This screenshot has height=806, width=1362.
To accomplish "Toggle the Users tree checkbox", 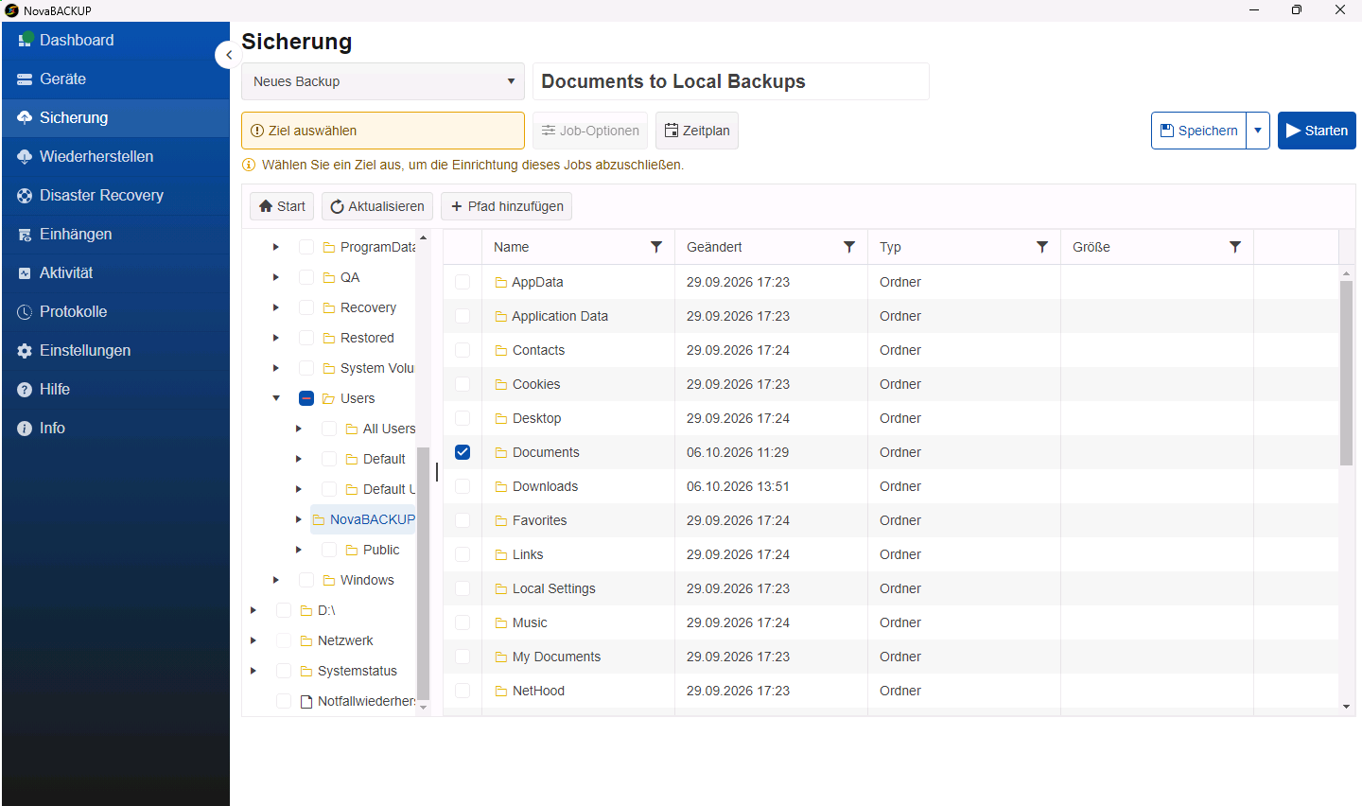I will pos(306,398).
